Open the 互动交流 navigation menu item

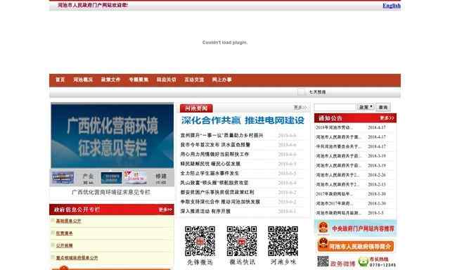(194, 79)
